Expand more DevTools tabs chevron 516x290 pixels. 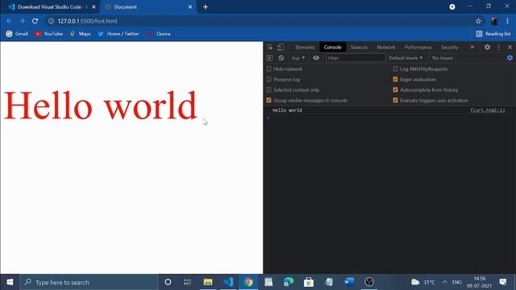point(472,48)
